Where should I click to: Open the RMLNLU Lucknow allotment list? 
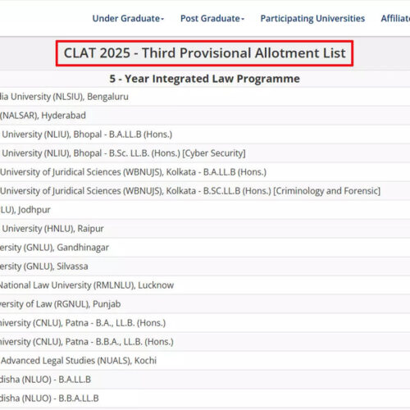(87, 285)
